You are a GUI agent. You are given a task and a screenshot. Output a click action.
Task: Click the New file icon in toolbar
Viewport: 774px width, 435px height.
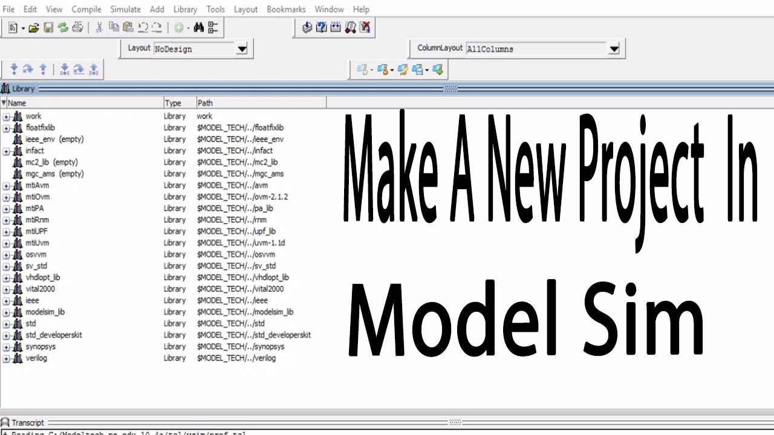tap(13, 28)
